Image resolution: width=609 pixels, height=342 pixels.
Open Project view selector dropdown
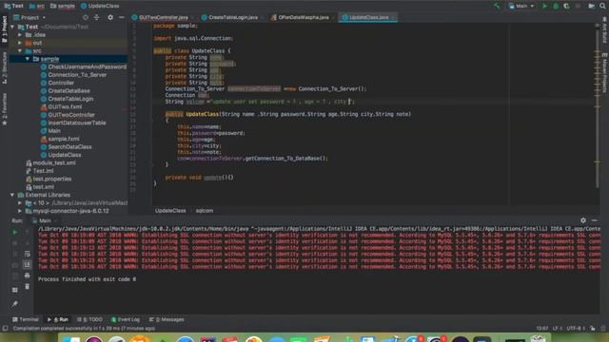click(x=29, y=17)
